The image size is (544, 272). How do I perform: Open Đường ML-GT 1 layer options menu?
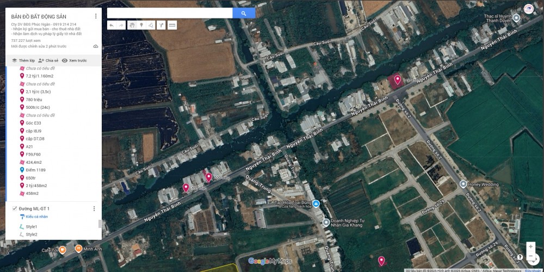(94, 208)
